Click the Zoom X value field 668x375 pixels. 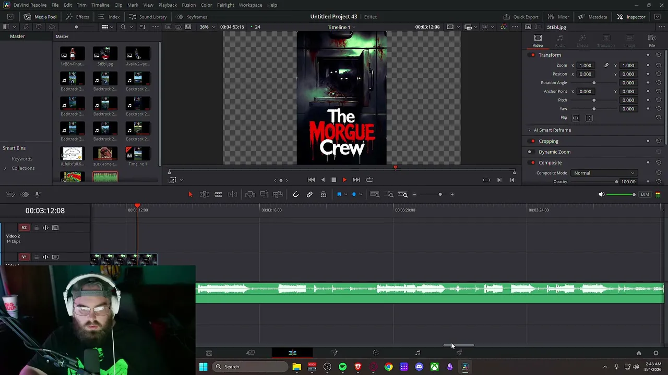click(x=587, y=66)
